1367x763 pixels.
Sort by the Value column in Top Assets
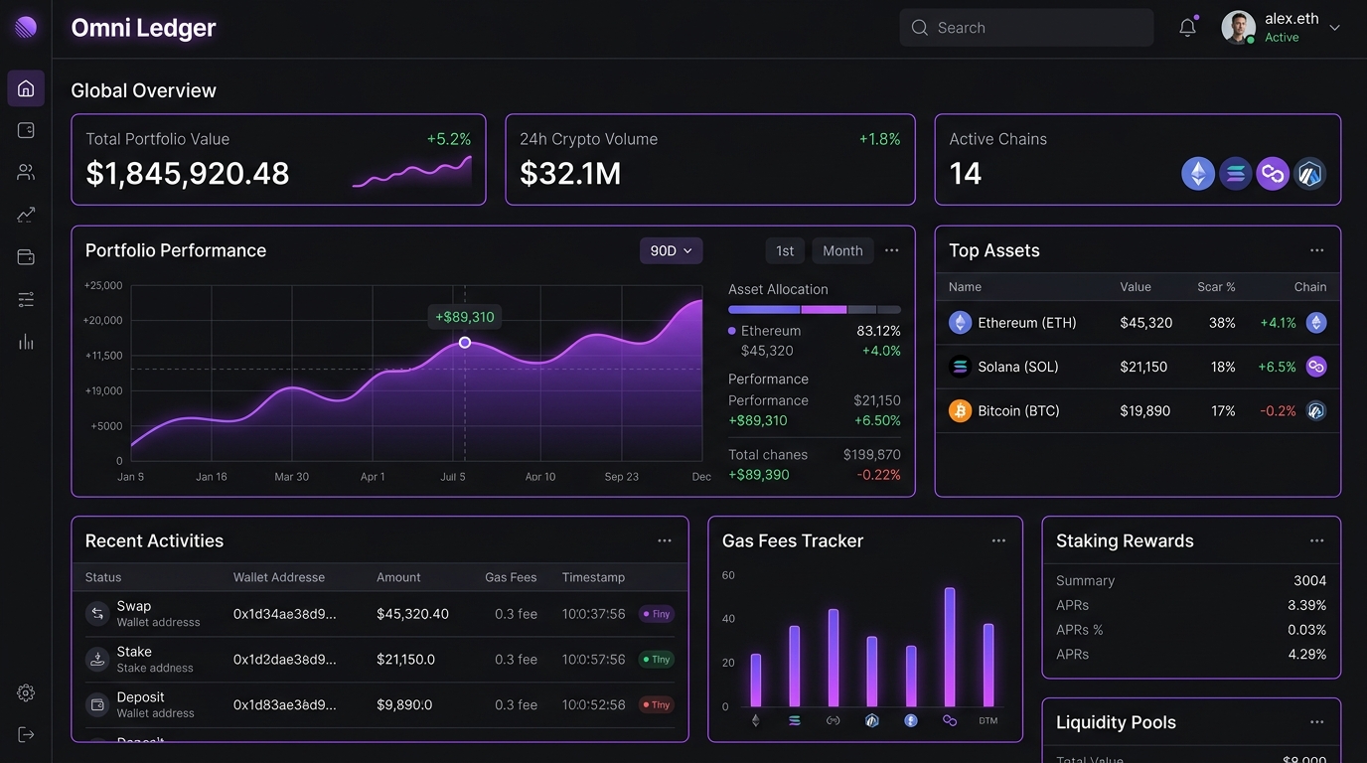click(x=1136, y=287)
